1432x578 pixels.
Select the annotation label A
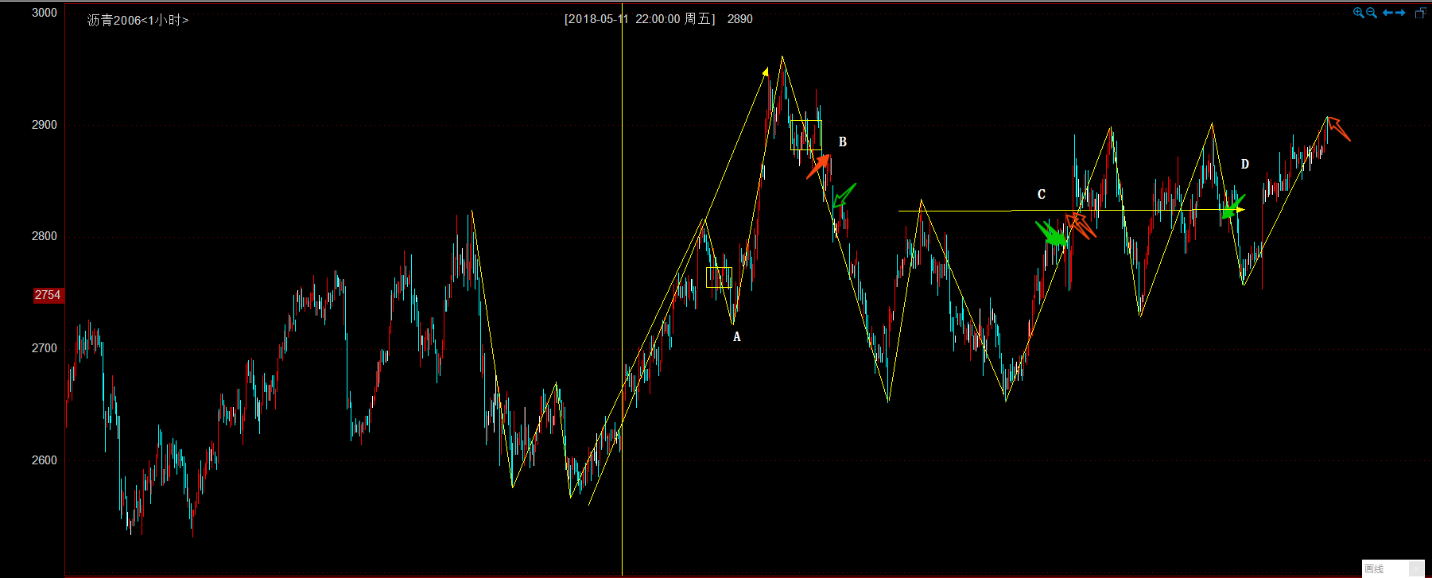pos(736,337)
